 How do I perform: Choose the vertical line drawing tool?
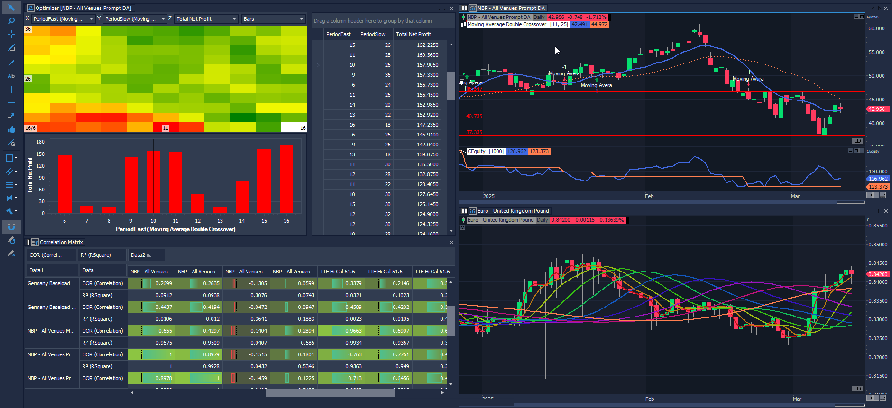pos(11,90)
